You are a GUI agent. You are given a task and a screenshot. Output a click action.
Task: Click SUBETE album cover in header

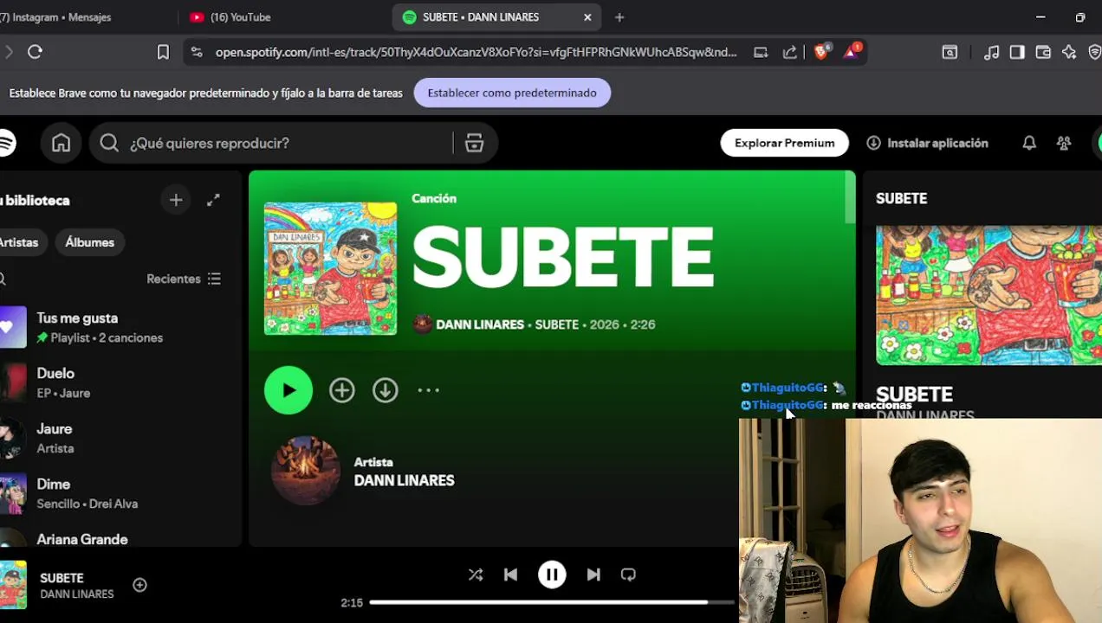point(330,268)
